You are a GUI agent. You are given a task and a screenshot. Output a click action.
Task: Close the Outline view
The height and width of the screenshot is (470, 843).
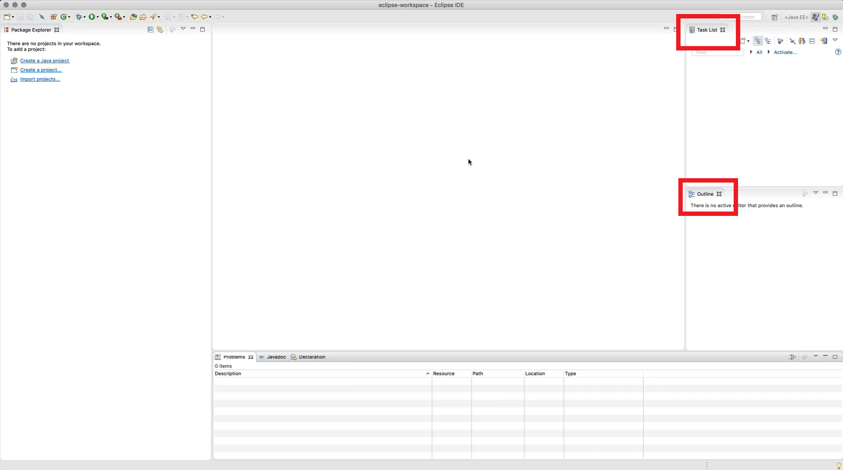(x=719, y=194)
